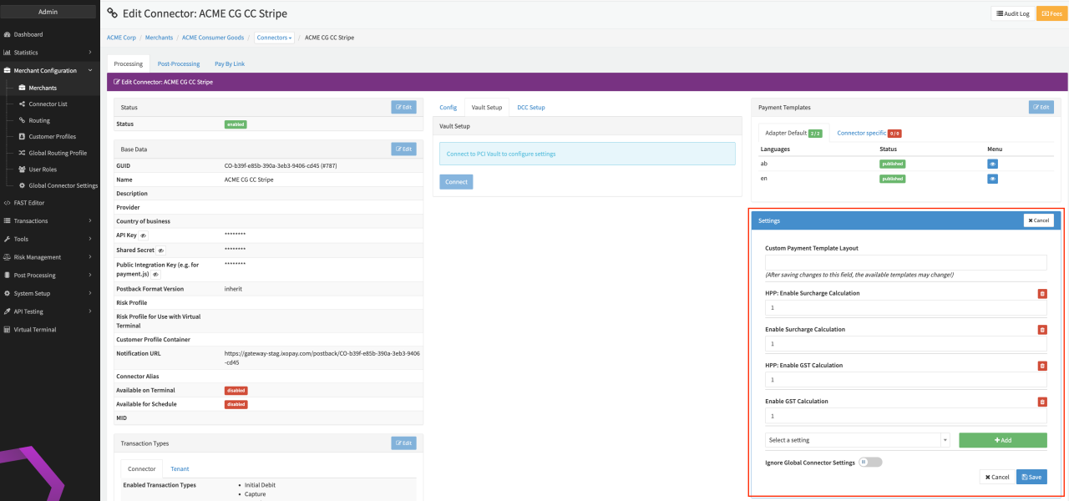Open the Dashboard sidebar icon

[x=7, y=34]
